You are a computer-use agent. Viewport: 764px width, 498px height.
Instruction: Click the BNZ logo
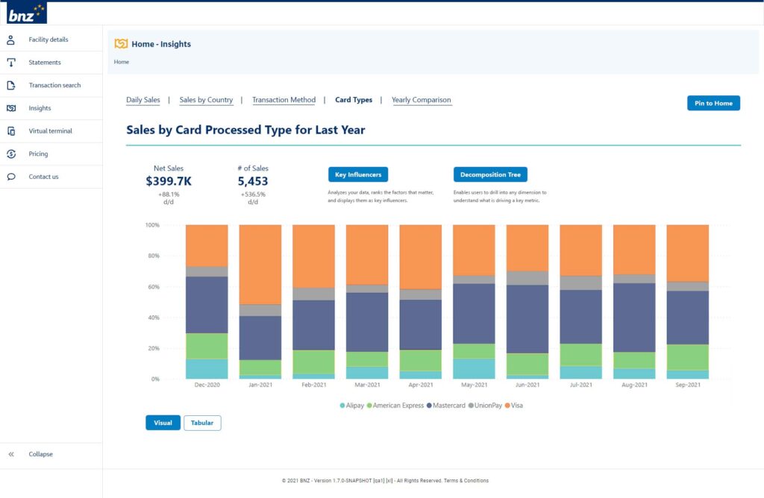[x=27, y=13]
